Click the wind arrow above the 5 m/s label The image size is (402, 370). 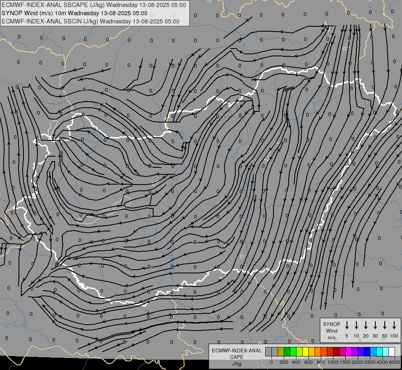pos(347,325)
